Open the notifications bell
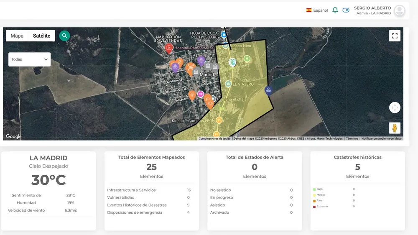 (x=335, y=10)
